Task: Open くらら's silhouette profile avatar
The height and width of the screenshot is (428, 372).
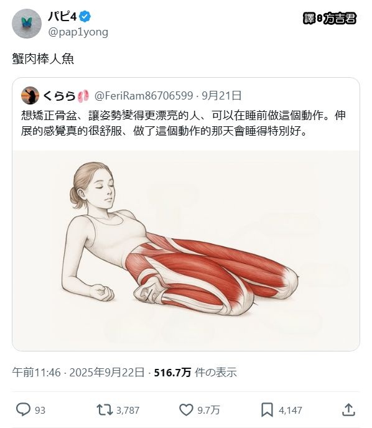Action: (x=30, y=96)
